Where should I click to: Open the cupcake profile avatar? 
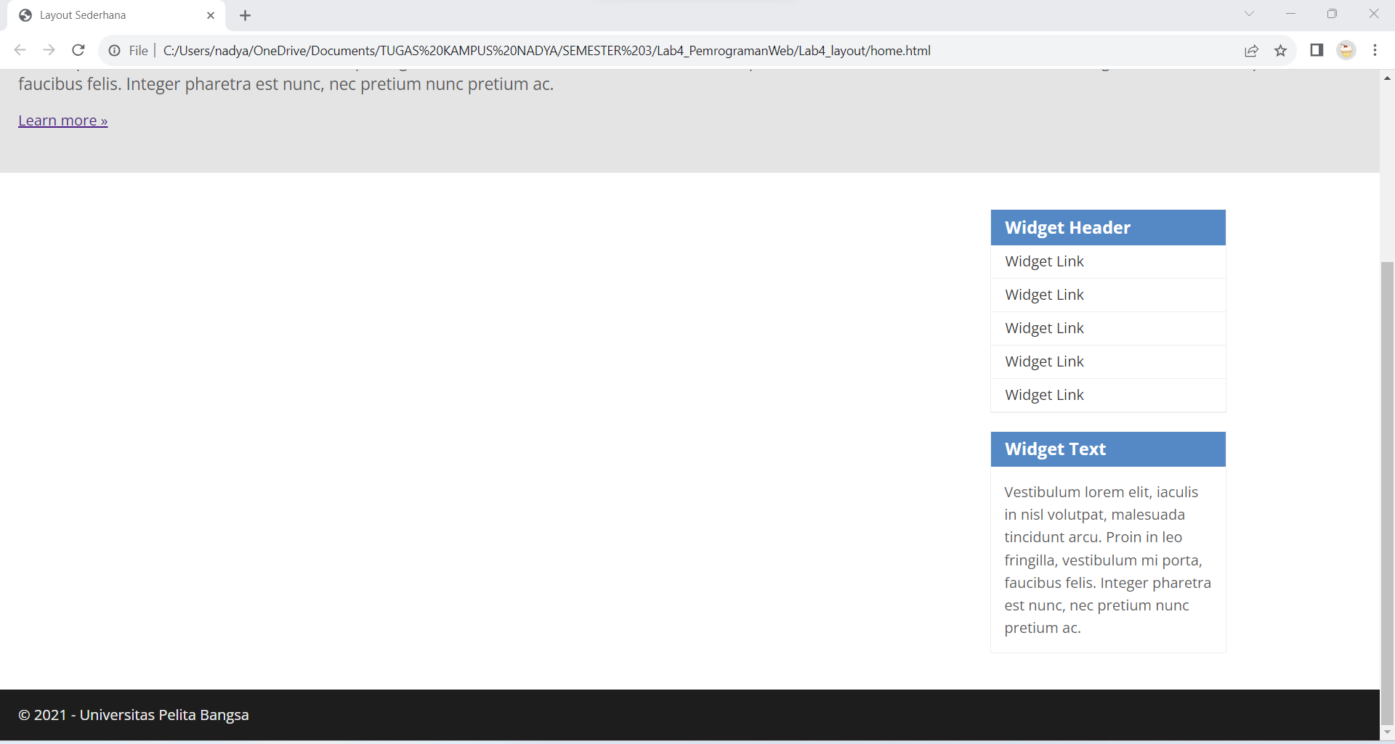(x=1346, y=50)
